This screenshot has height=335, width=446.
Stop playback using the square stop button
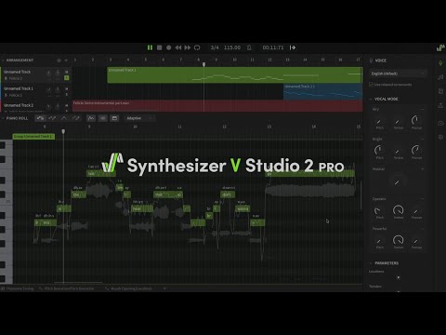[159, 47]
